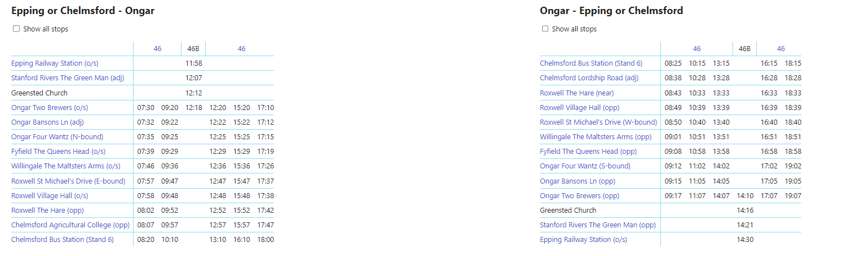The height and width of the screenshot is (256, 843).
Task: Select Roxwell Village Hall (o/s) stop
Action: click(50, 195)
